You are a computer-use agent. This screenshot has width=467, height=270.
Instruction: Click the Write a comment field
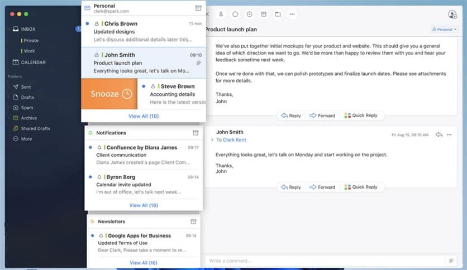click(x=325, y=261)
